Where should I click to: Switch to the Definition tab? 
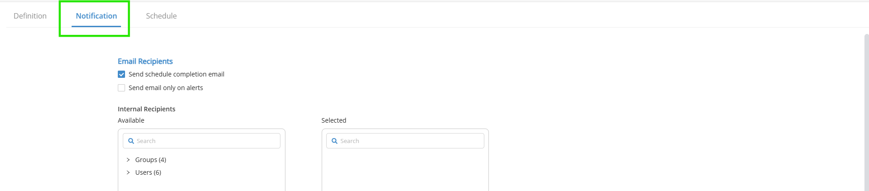point(30,16)
